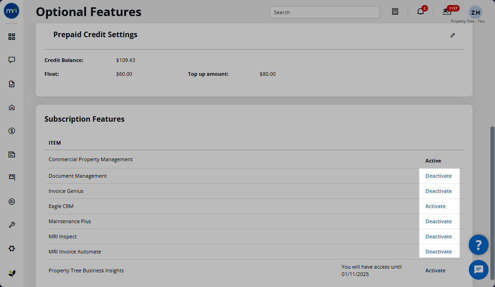Activate Eagle CRM
This screenshot has width=495, height=287.
tap(435, 206)
